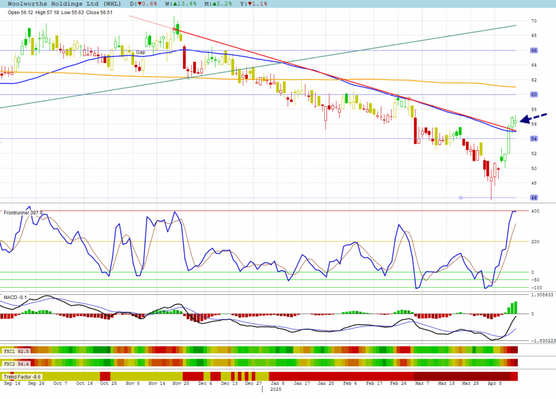The image size is (556, 399).
Task: Click the Nov 25 date label
Action: click(x=181, y=383)
